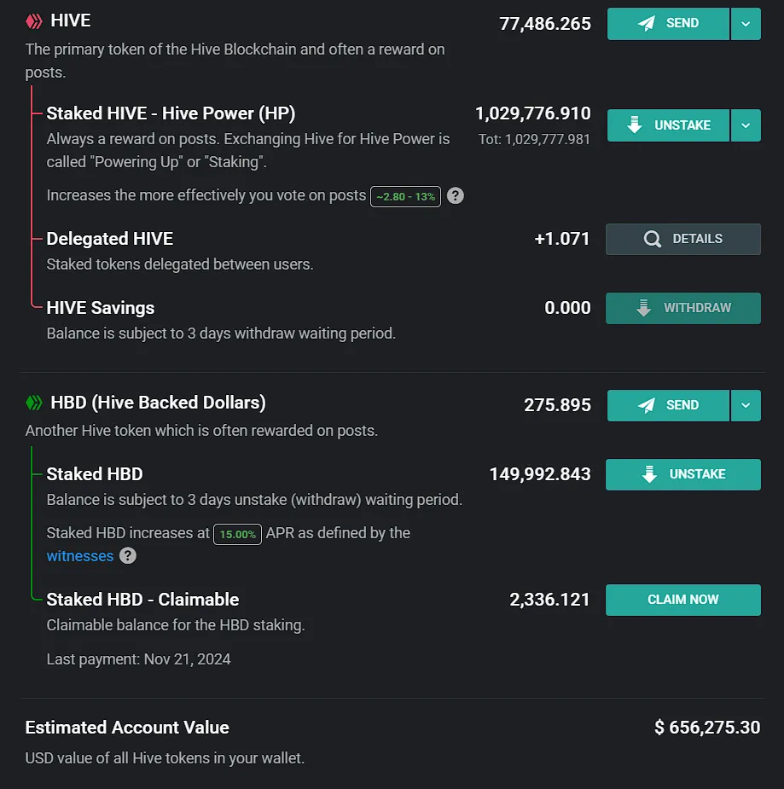Viewport: 784px width, 789px height.
Task: Click the Estimated Account Value amount
Action: [x=707, y=727]
